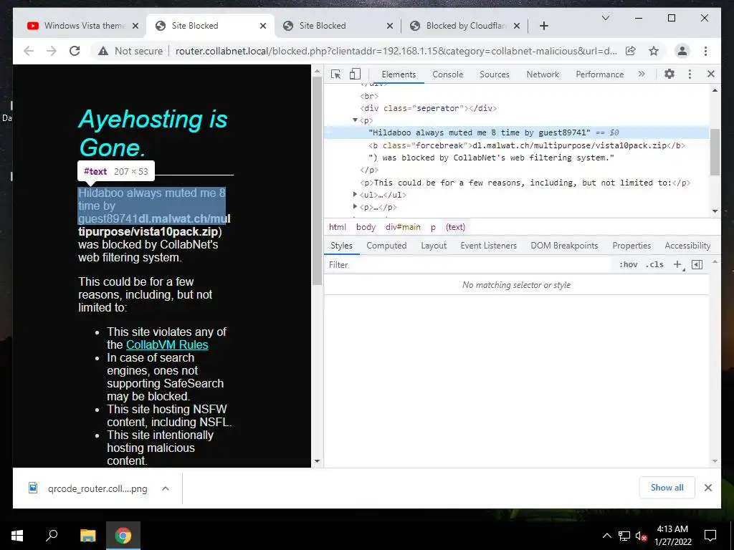The width and height of the screenshot is (734, 550).
Task: Open the Sources tab
Action: (495, 74)
